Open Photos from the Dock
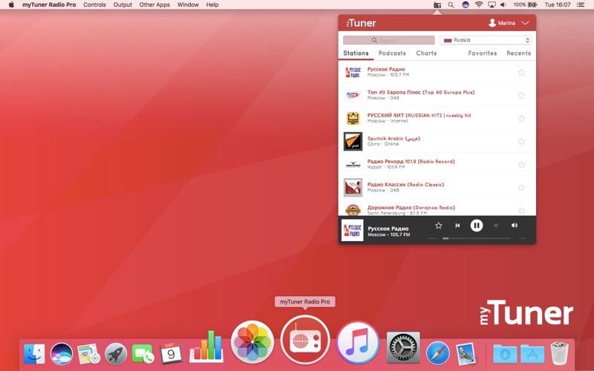The height and width of the screenshot is (371, 594). point(252,342)
